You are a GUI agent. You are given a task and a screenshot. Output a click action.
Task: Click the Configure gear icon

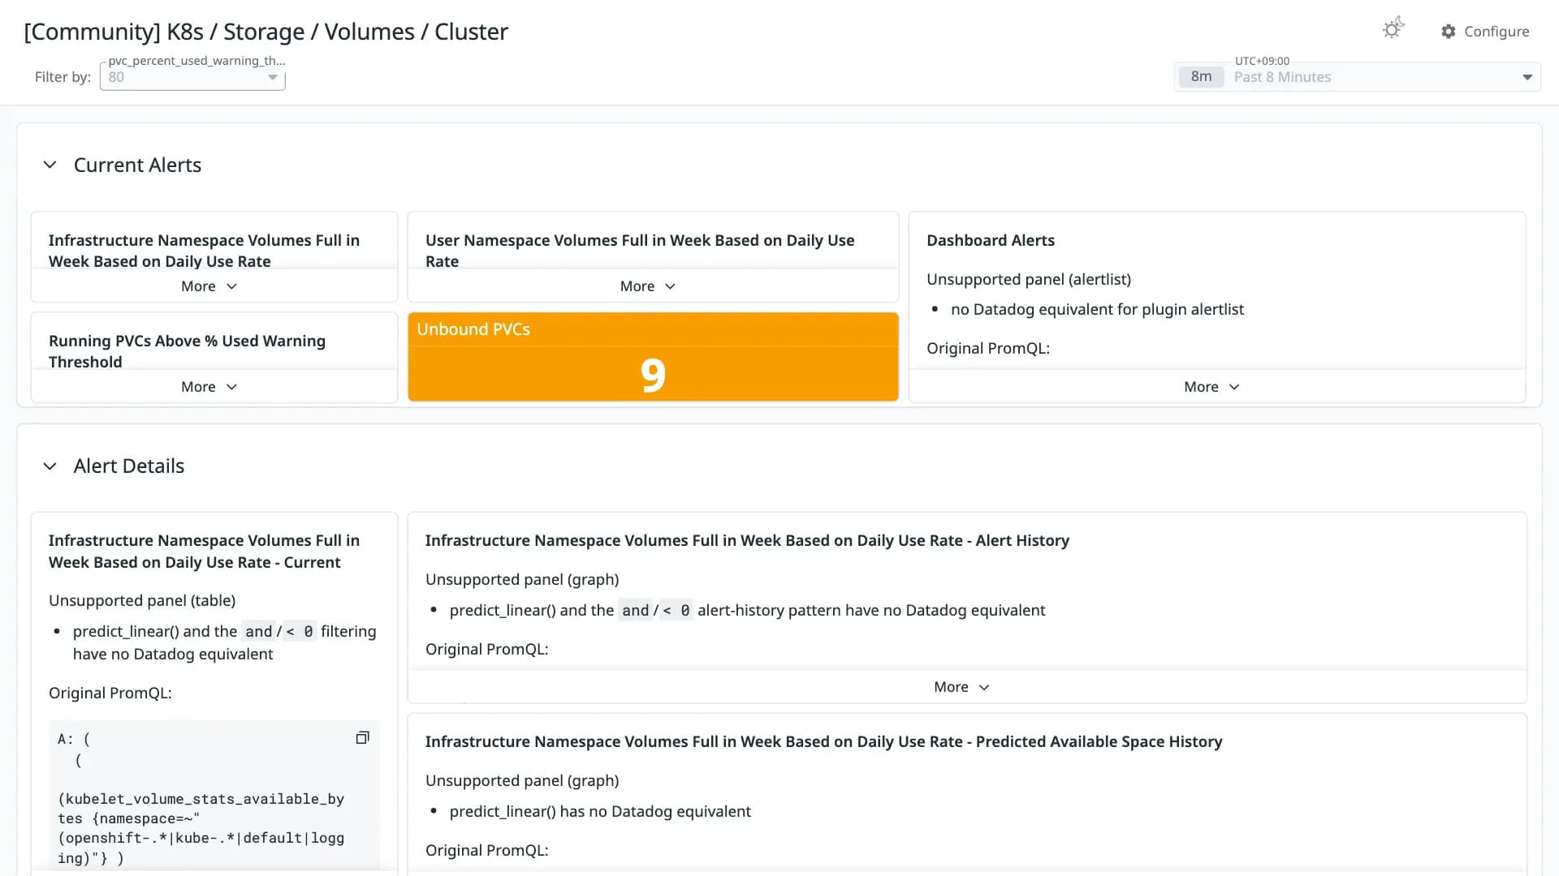click(1448, 32)
